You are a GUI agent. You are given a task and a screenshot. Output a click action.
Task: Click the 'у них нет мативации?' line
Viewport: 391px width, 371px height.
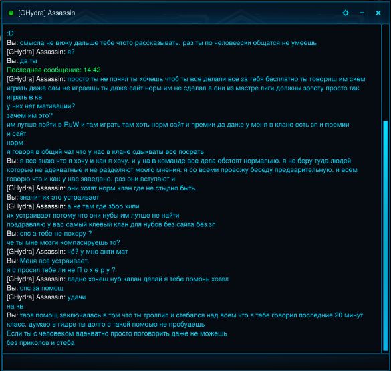(x=41, y=106)
